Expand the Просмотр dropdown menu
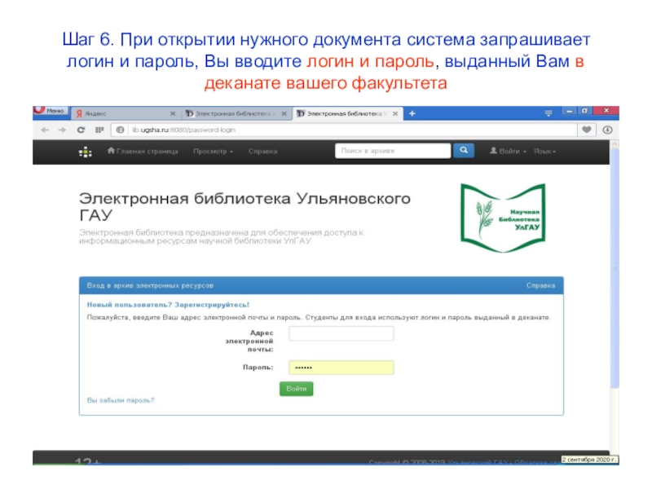Viewport: 652px width, 489px height. (213, 152)
